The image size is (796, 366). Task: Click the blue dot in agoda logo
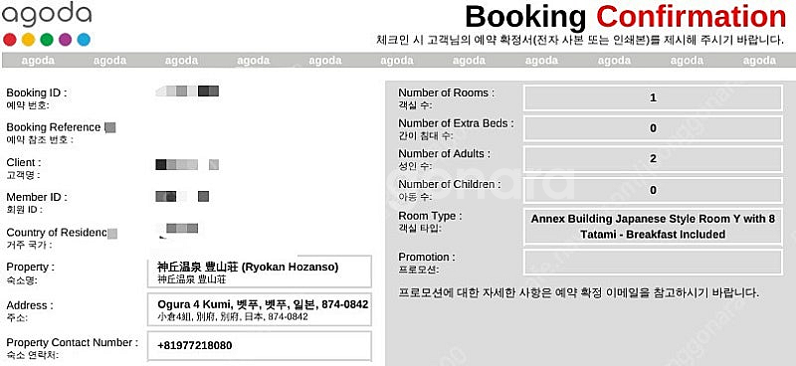point(84,40)
